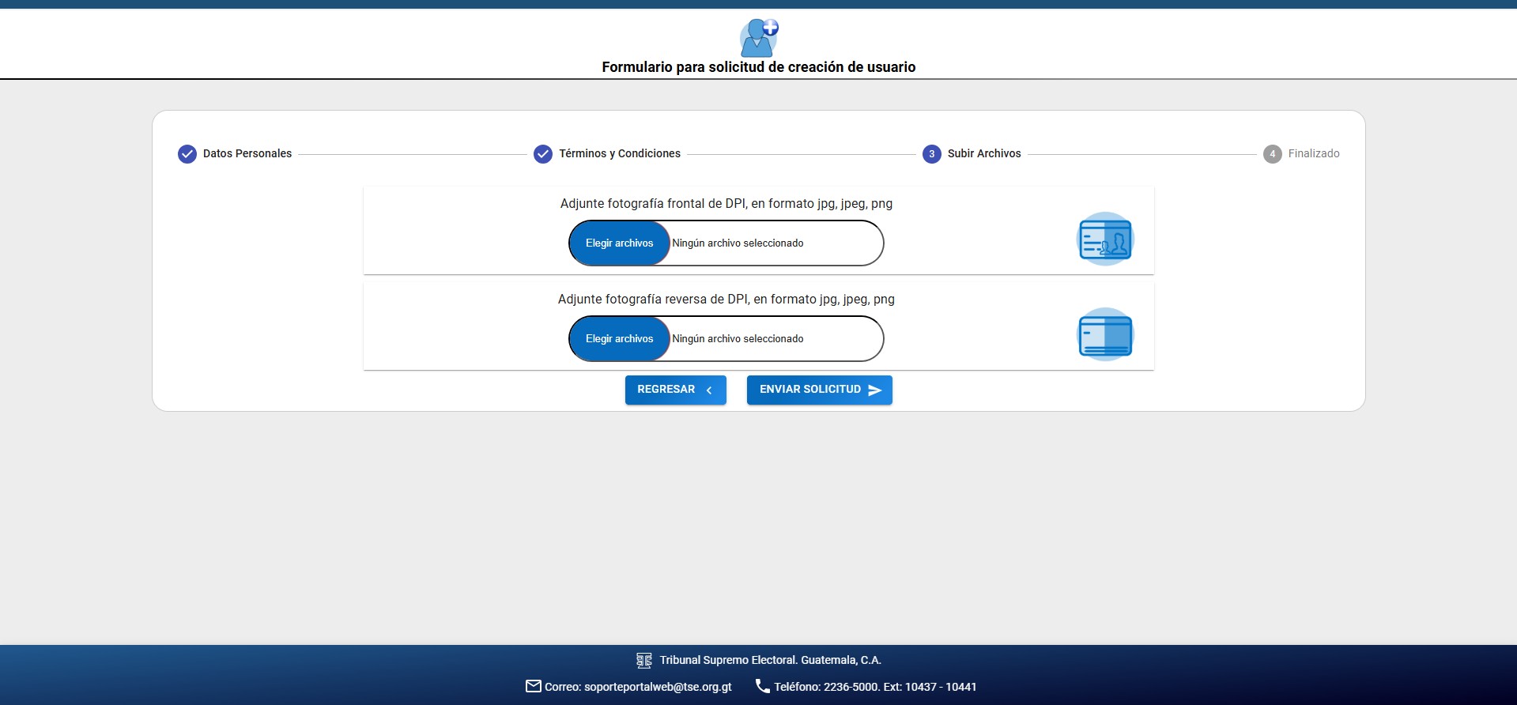Click 'Ningún archivo seleccionado' in the frontal DPI field
Viewport: 1517px width, 705px height.
(738, 243)
